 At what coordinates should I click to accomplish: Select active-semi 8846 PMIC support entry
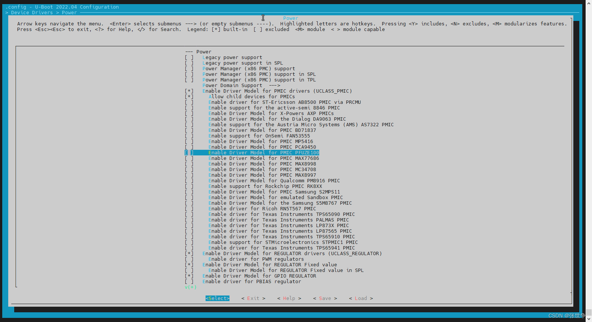(x=274, y=108)
